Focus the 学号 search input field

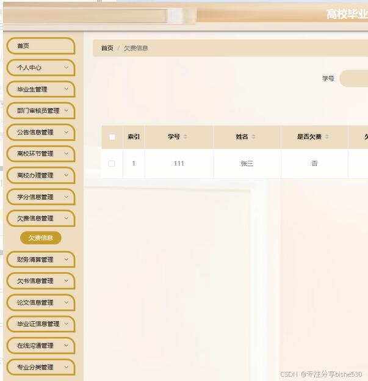[x=354, y=79]
